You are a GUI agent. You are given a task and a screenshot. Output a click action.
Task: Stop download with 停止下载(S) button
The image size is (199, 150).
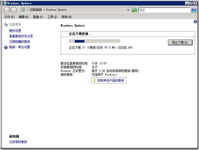(180, 42)
